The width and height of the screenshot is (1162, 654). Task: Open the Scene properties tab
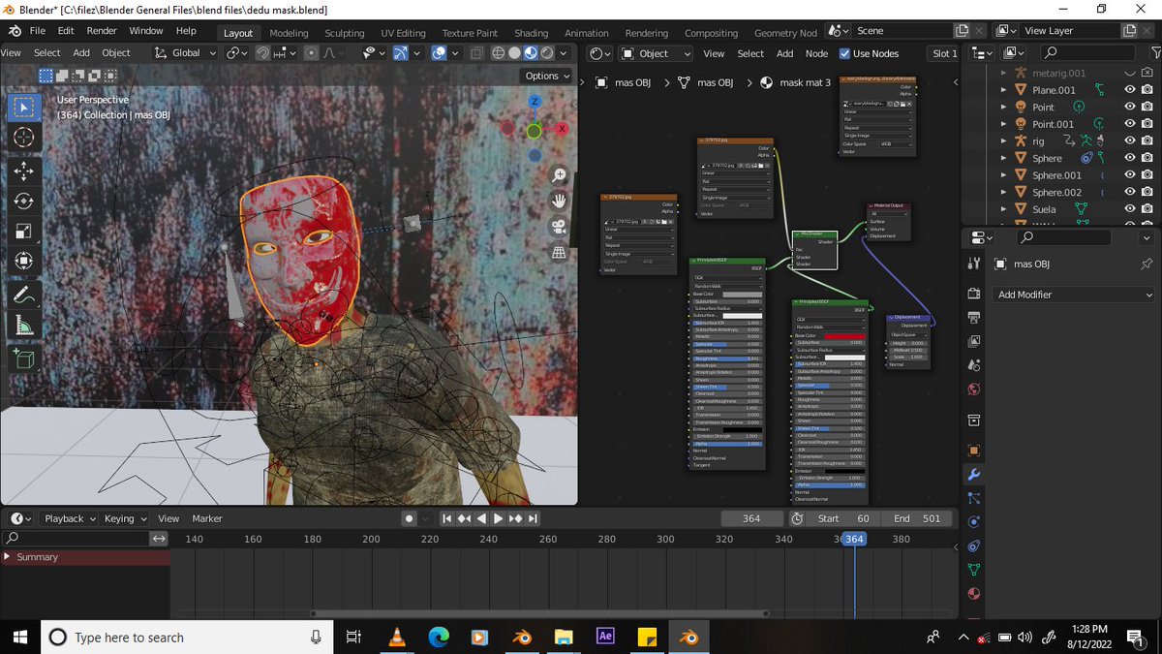point(974,366)
